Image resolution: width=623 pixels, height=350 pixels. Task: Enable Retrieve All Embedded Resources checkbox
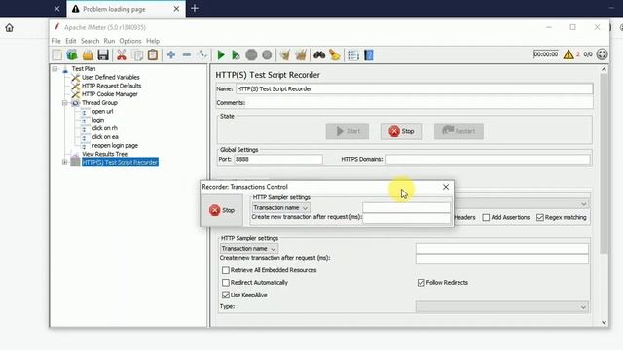(x=226, y=270)
